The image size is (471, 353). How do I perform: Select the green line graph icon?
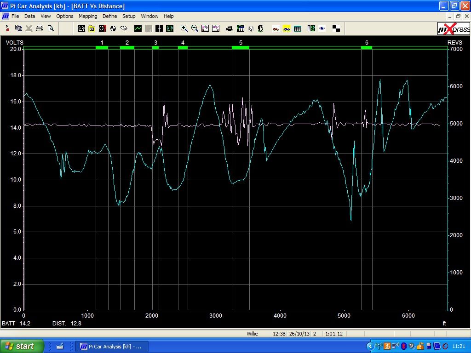click(138, 28)
